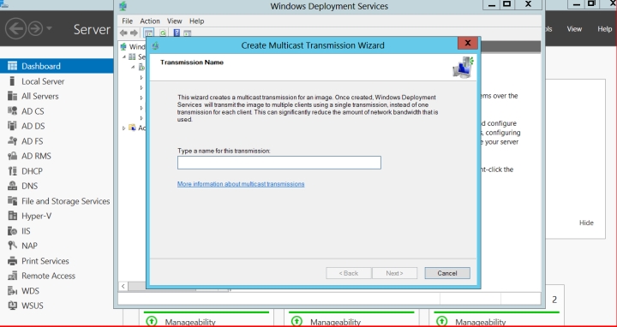Open the AD CS sidebar icon
Screen dimensions: 617x327
[13, 111]
